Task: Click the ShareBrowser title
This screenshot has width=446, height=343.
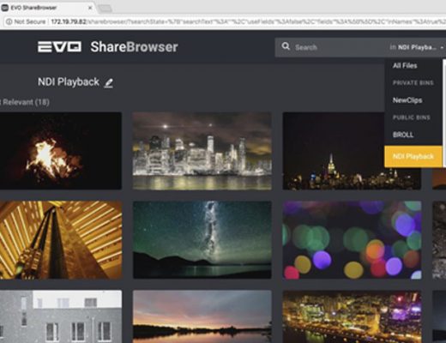Action: click(134, 47)
